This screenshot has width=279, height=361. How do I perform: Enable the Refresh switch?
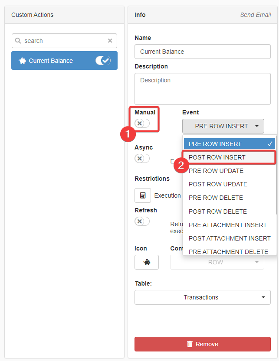[x=142, y=221]
